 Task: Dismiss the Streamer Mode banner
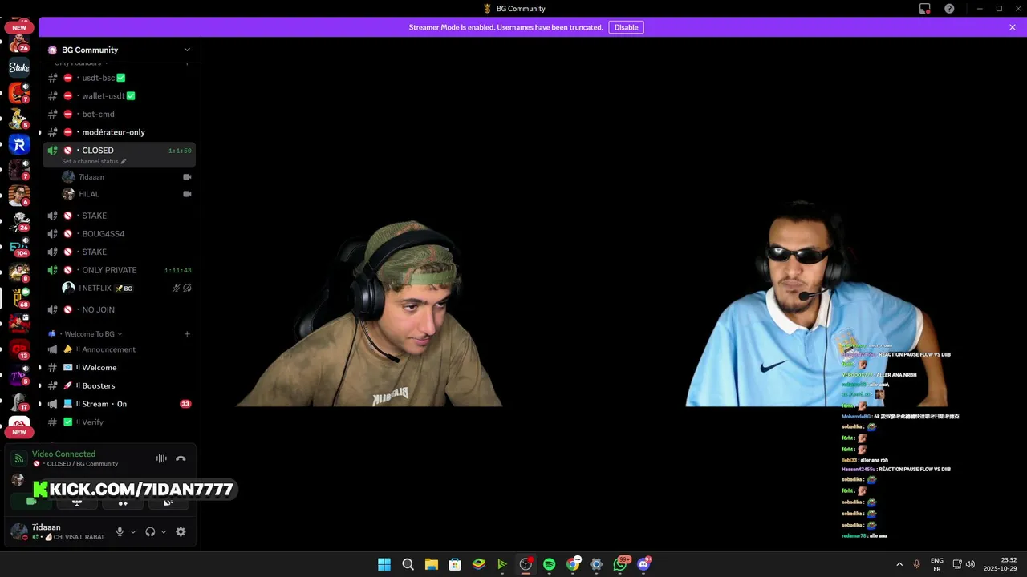1013,27
